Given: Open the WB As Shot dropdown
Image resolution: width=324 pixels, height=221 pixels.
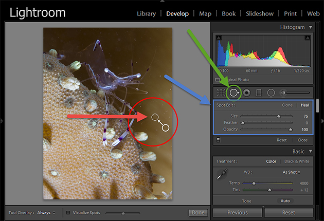Looking at the screenshot, I should pyautogui.click(x=291, y=172).
